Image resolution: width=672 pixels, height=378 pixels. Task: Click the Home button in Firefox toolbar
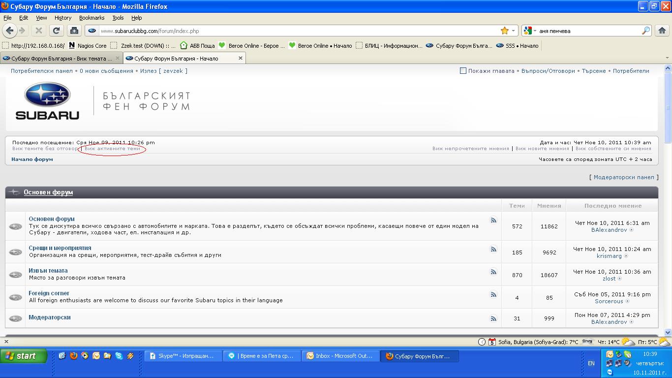point(661,31)
